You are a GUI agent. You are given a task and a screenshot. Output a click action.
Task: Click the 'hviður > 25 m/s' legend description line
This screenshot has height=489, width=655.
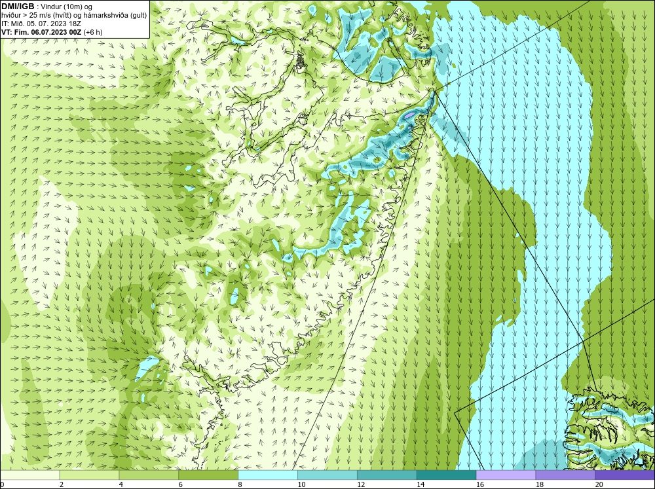[74, 15]
